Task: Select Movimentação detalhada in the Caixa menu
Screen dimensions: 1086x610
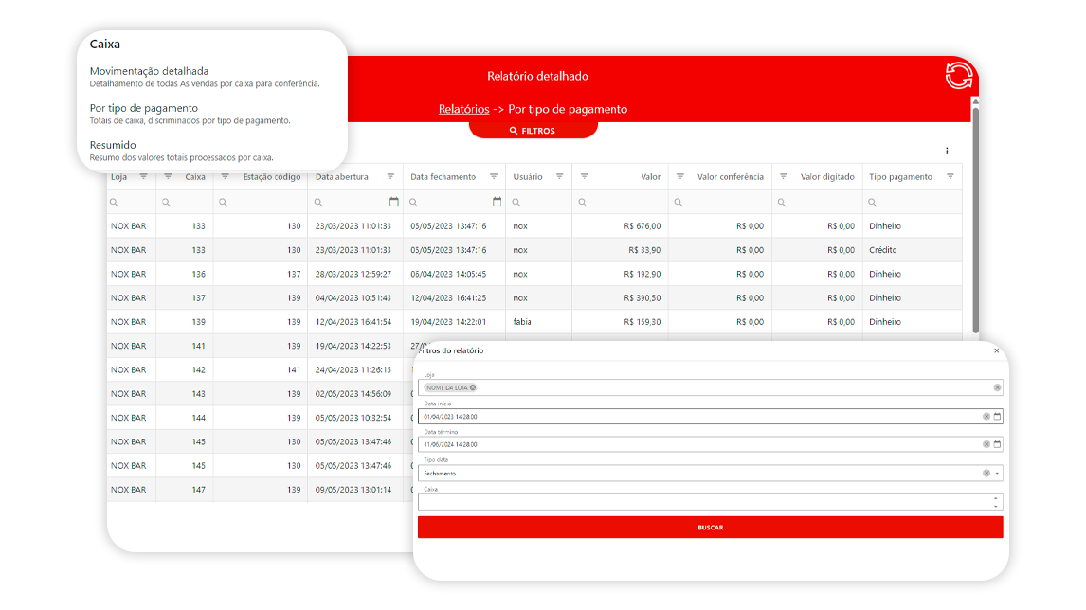Action: [x=149, y=71]
